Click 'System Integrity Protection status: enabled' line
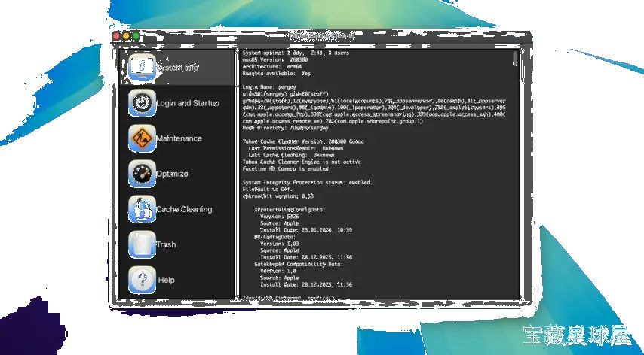 [307, 182]
